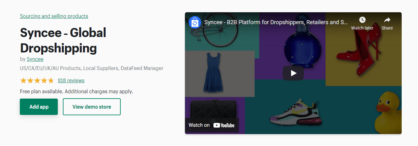Click the Free plan available text

[76, 92]
